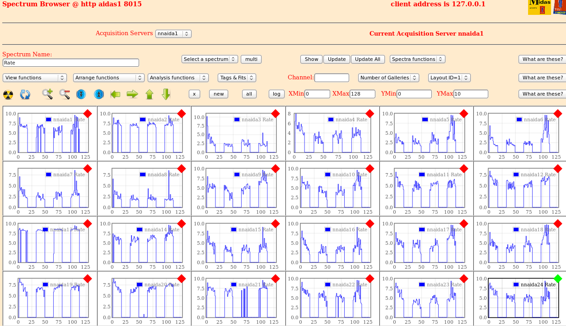Screen dimensions: 566x326
Task: Click the zoom in magnifier icon
Action: point(47,94)
